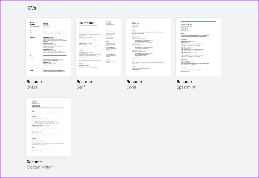This screenshot has height=178, width=259.
Task: Open the resume preview with coral section headings
Action: coord(148,47)
